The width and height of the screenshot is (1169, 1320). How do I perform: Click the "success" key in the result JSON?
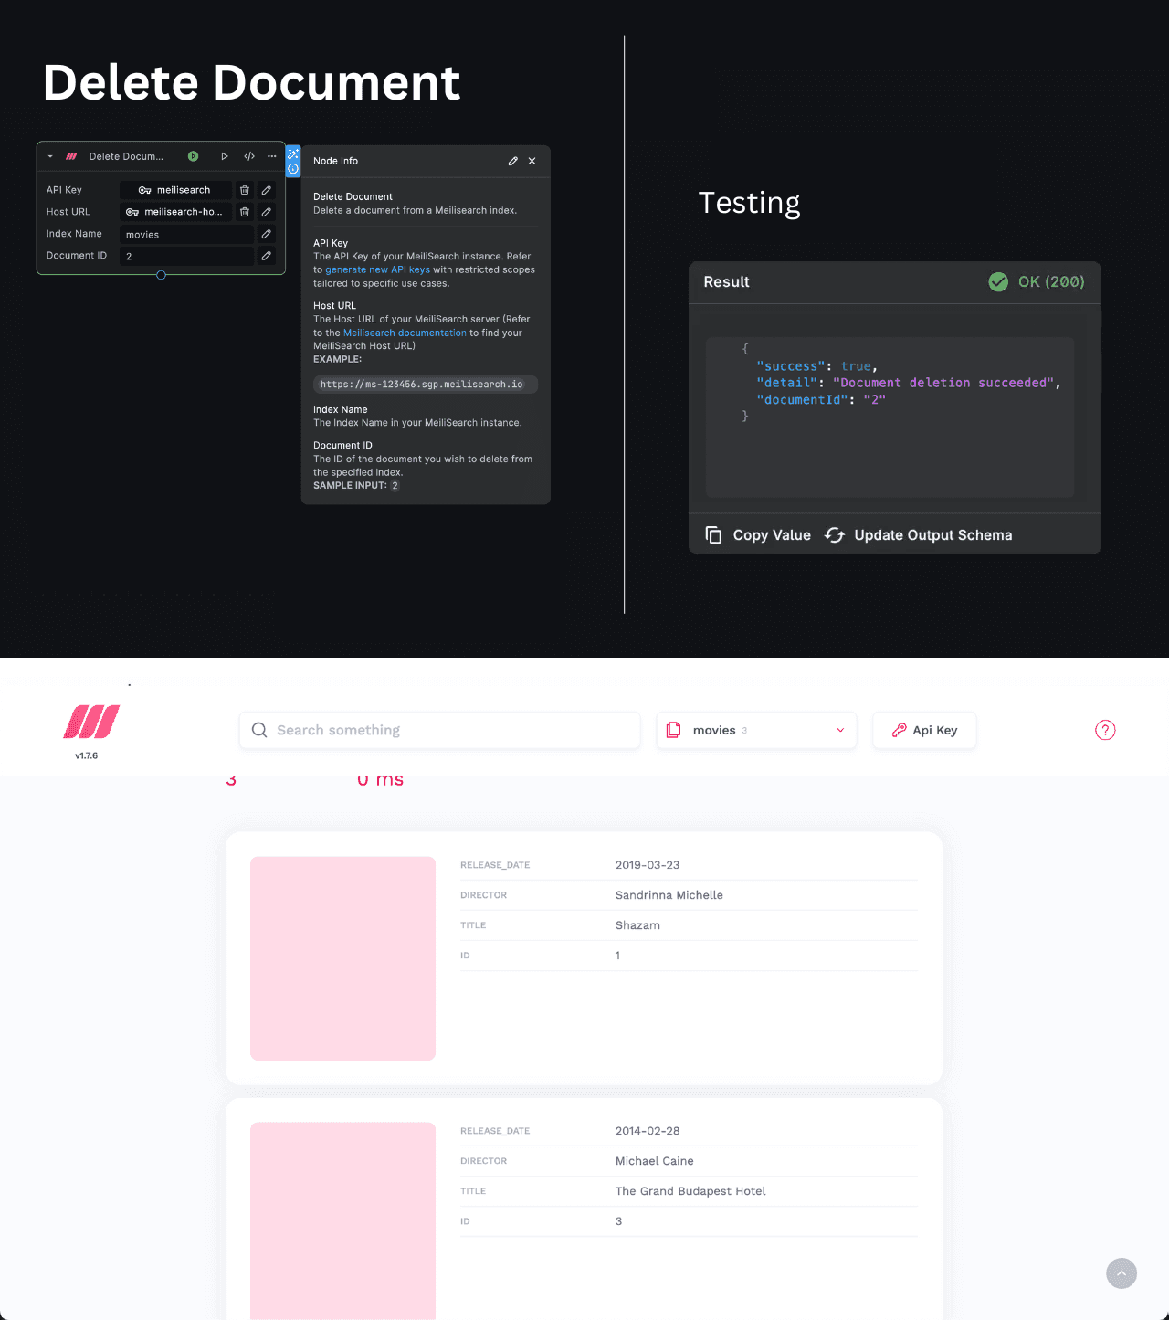791,366
